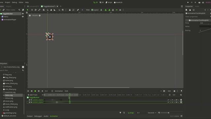Zoom in using plus button in viewport
The height and width of the screenshot is (119, 211).
pyautogui.click(x=40, y=16)
